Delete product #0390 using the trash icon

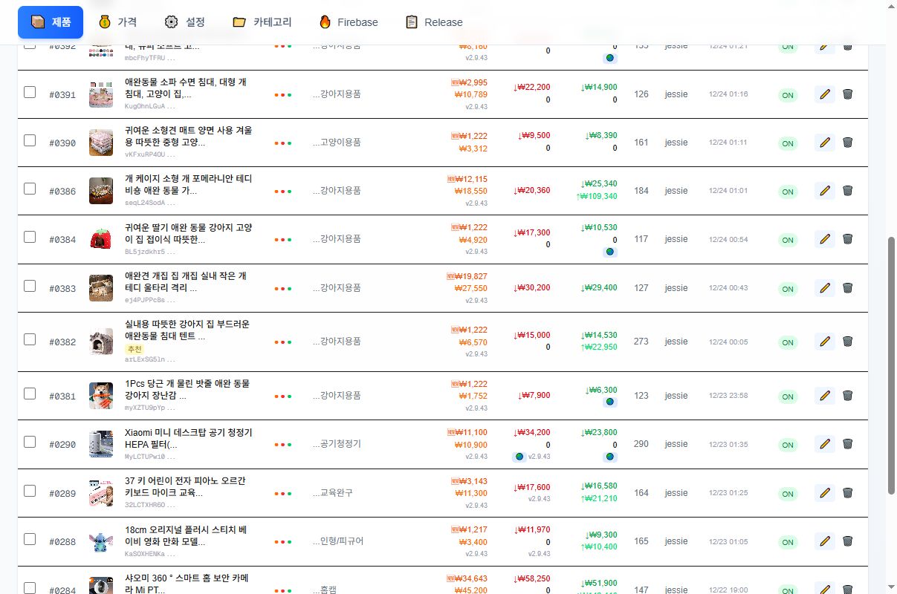(x=848, y=143)
